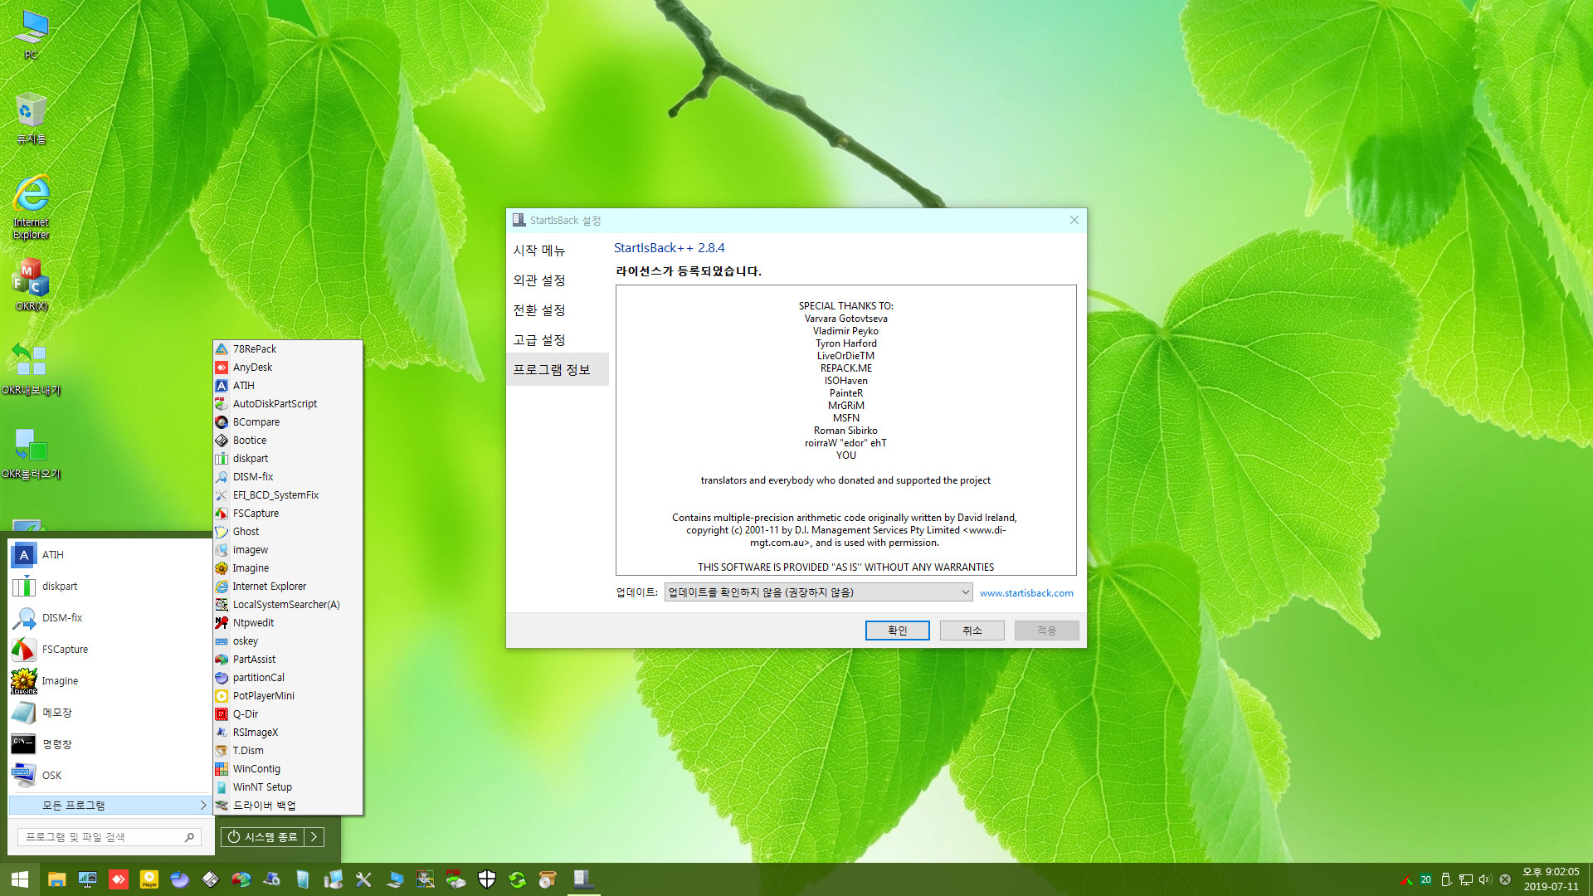Screen dimensions: 1593x896
Task: Open LocalSystemSearcher(A) entry
Action: point(288,605)
